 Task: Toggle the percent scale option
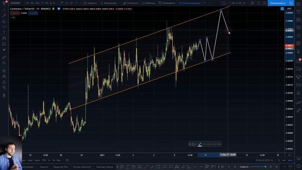tap(279, 161)
